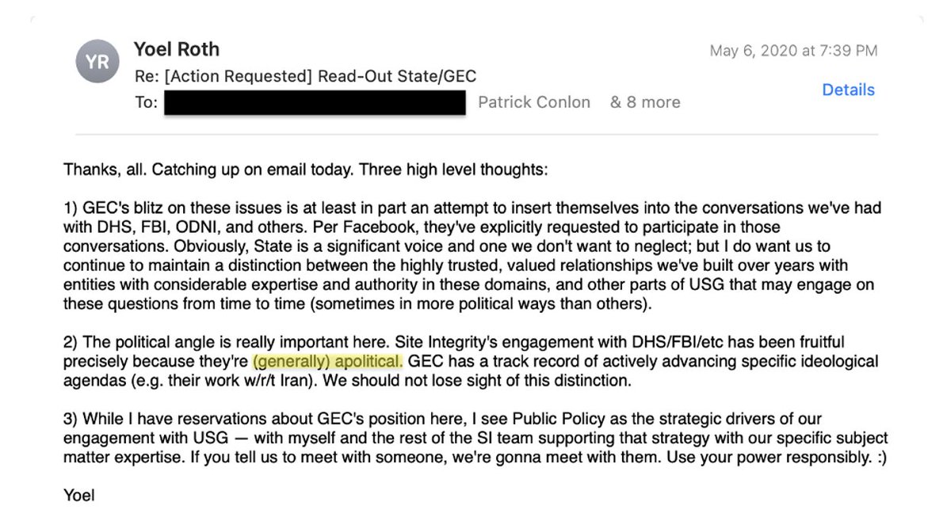Expand the "& 8 more" recipients list
Viewport: 951px width, 525px height.
(x=645, y=102)
